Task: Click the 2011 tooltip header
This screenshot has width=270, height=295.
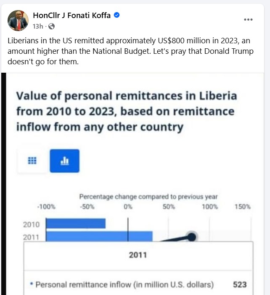Action: 138,255
